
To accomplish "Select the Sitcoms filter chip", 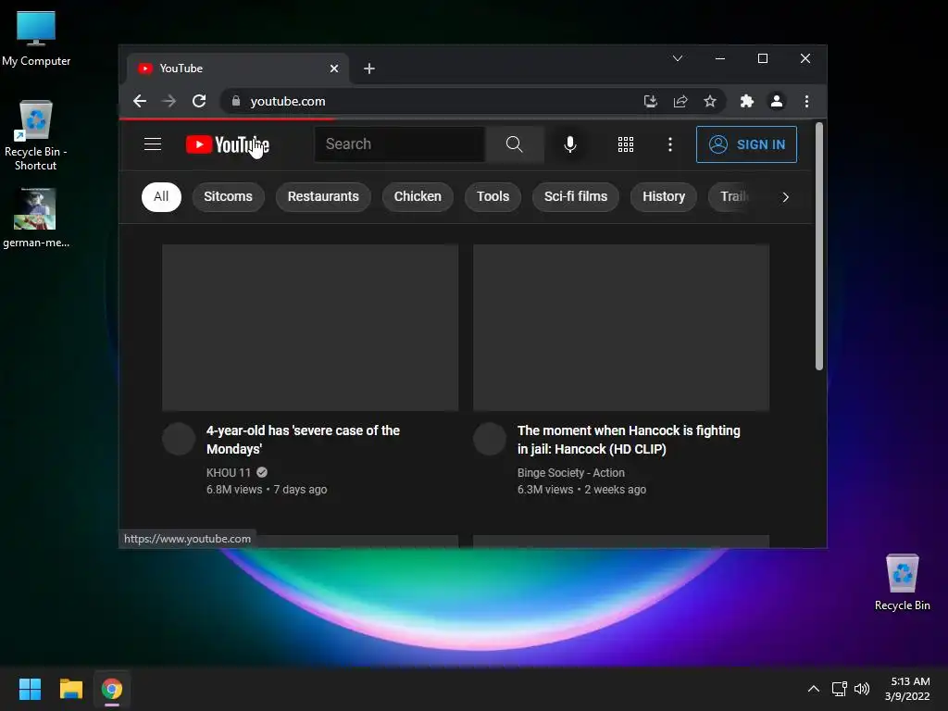I will (x=228, y=196).
